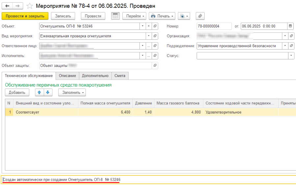Open the calendar picker for the date field
The height and width of the screenshot is (185, 296).
tap(290, 26)
